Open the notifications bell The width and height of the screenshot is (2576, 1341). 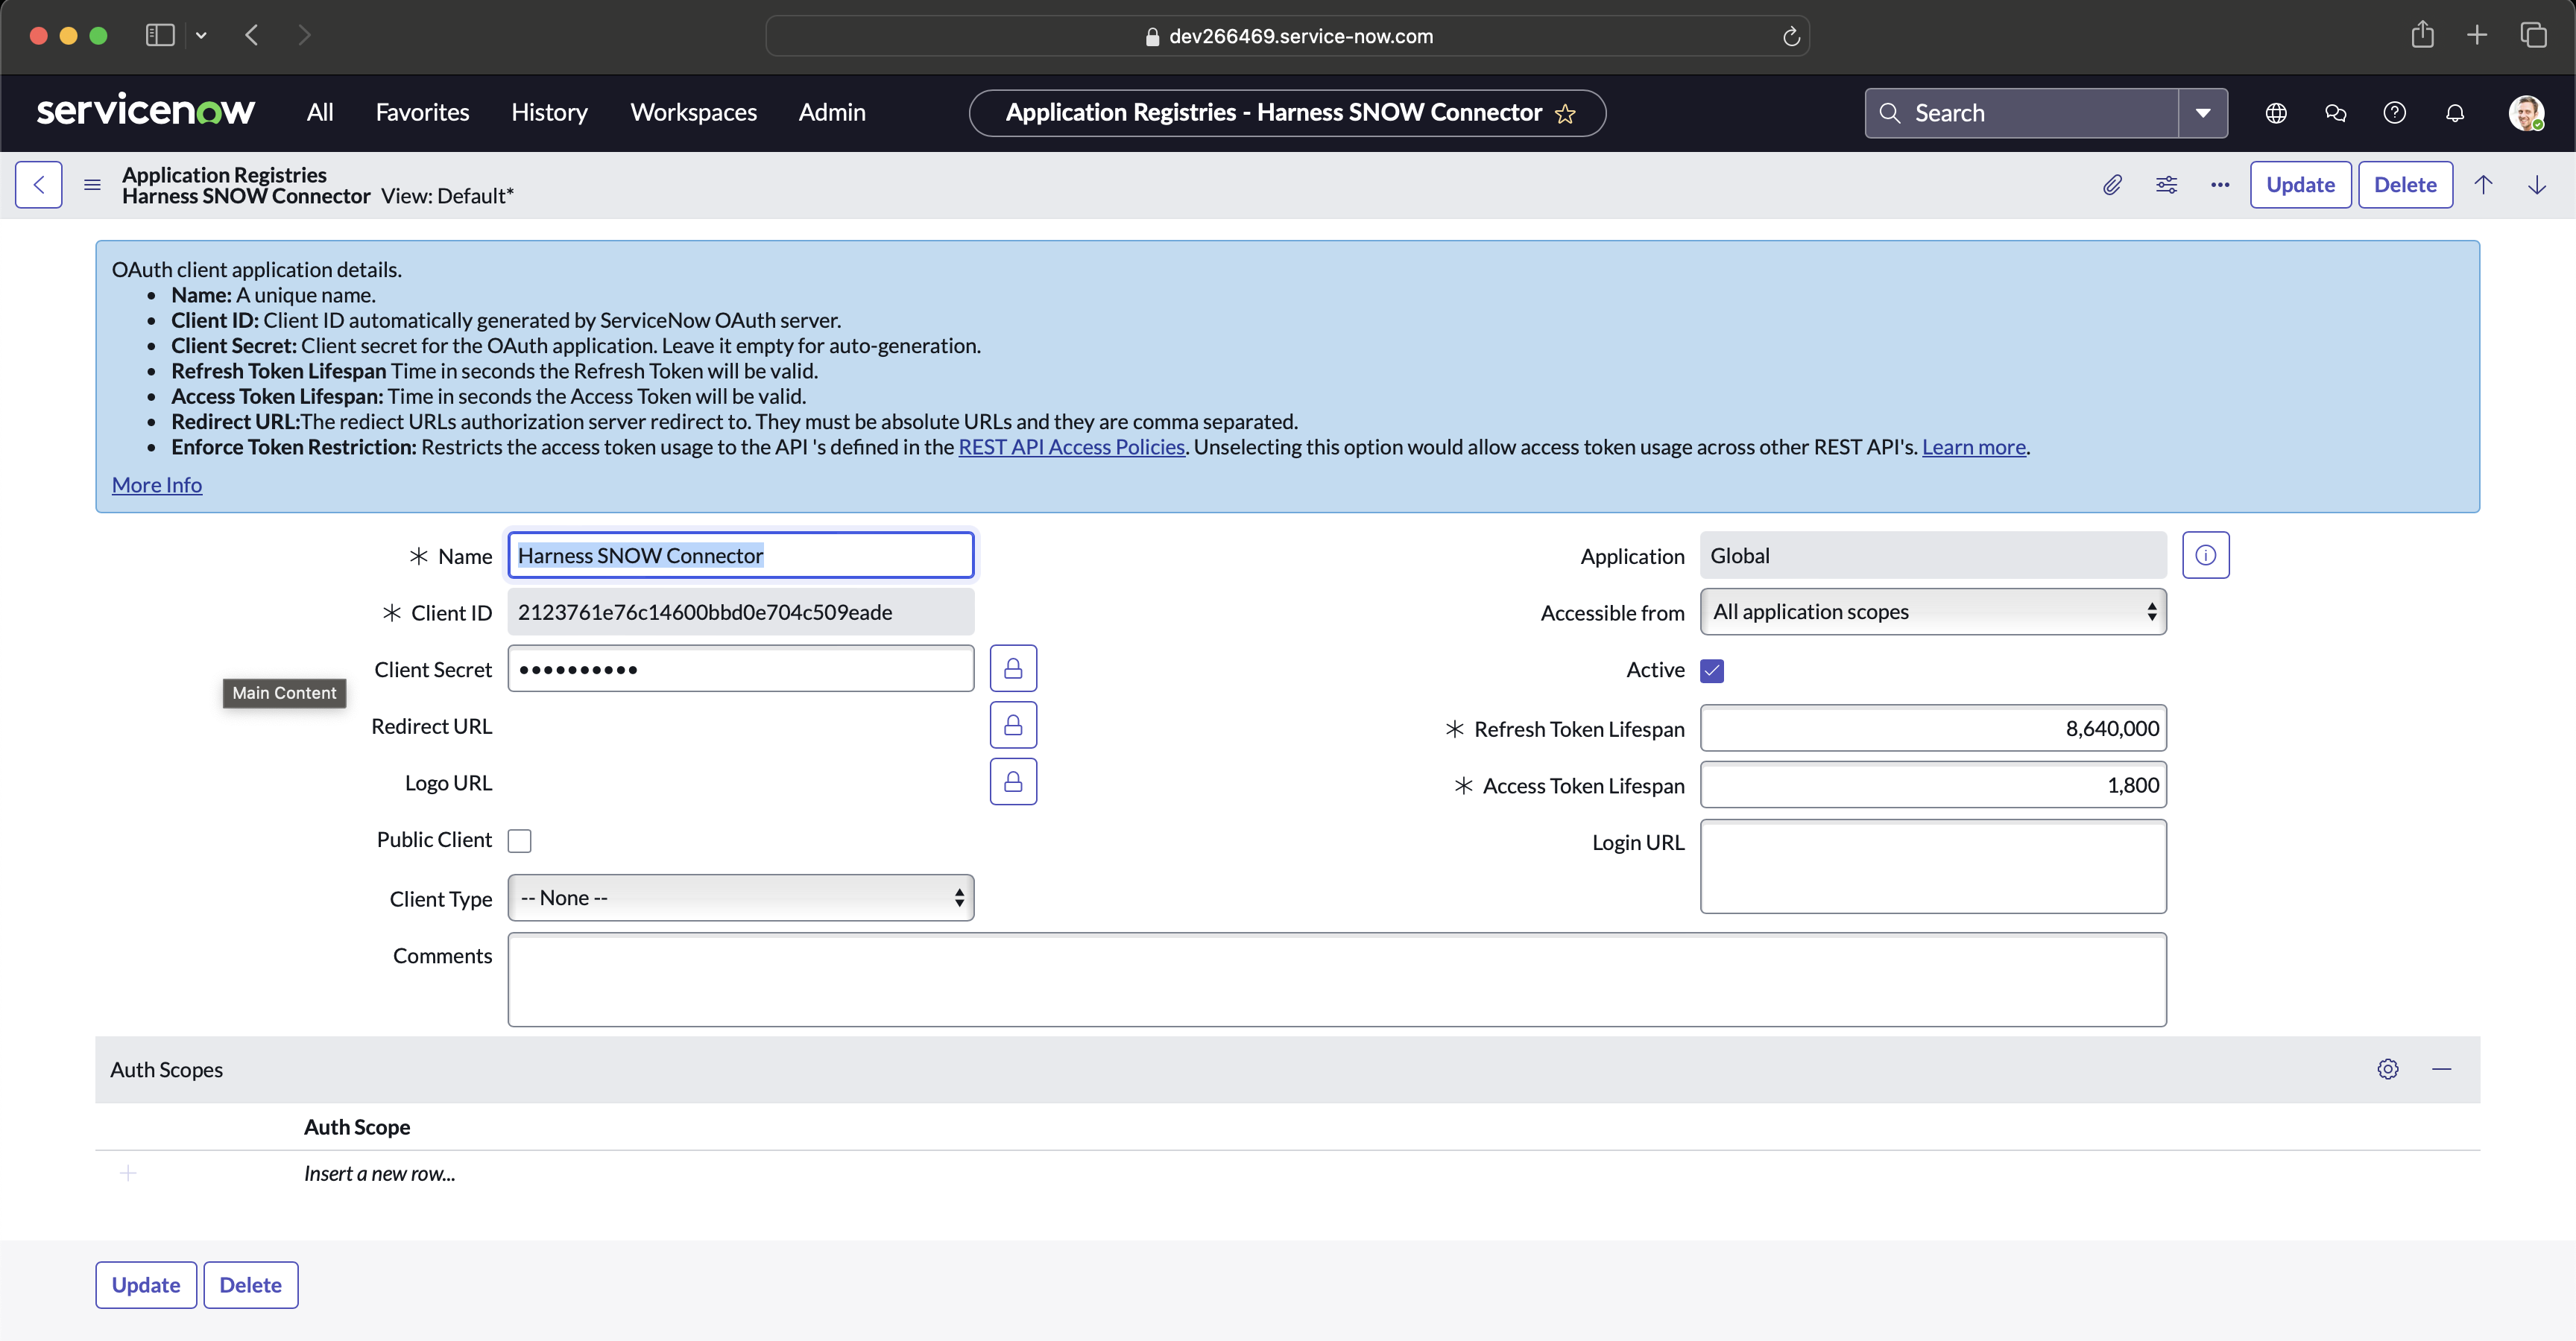[2455, 113]
